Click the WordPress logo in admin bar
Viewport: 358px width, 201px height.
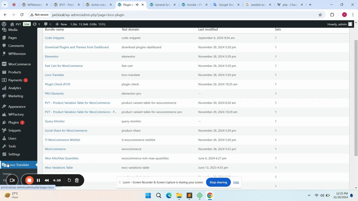click(4, 24)
